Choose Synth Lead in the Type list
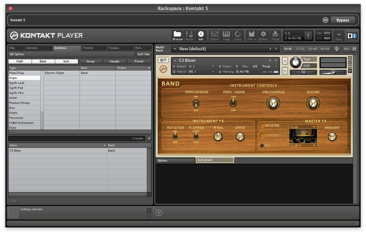The height and width of the screenshot is (234, 366). click(x=24, y=83)
